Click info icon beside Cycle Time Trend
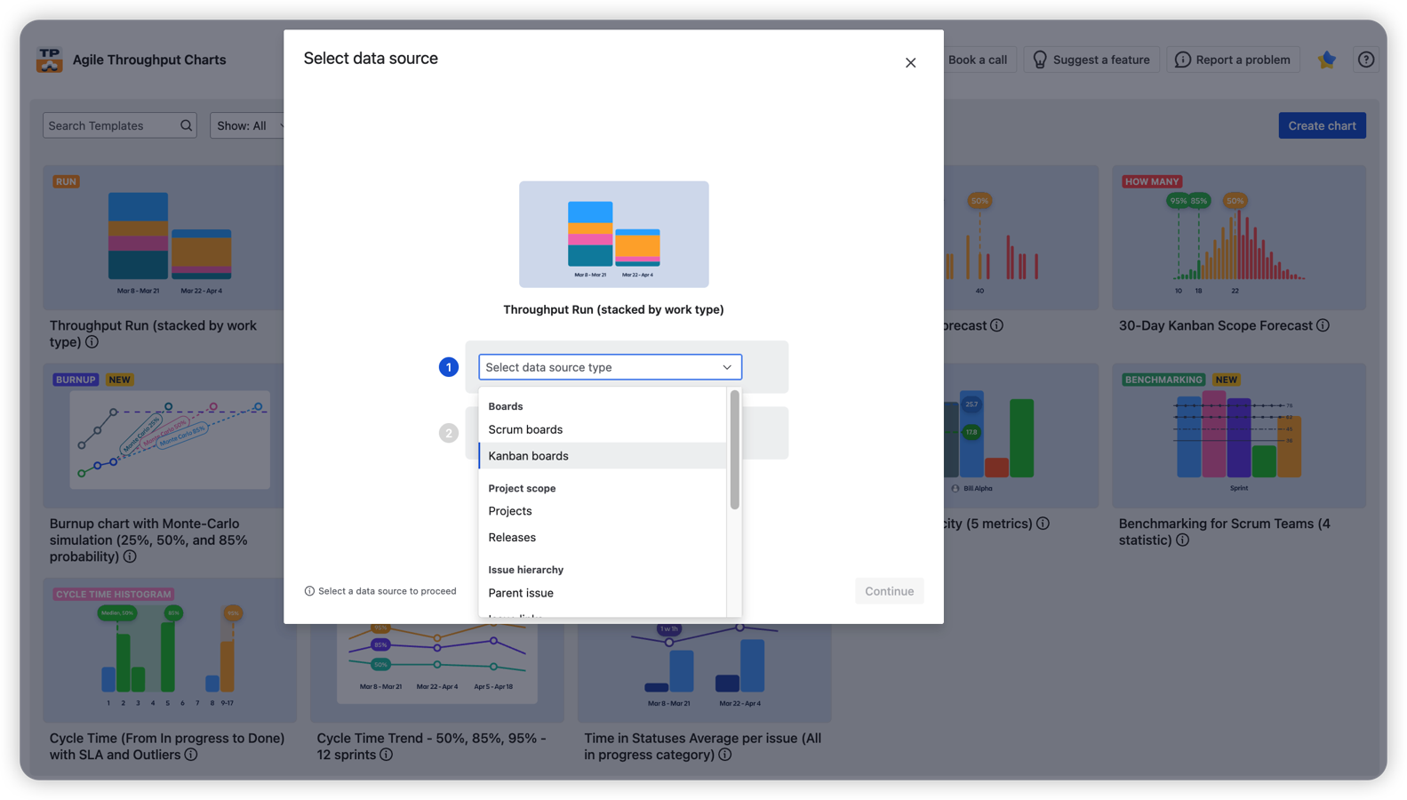This screenshot has height=800, width=1407. [386, 756]
